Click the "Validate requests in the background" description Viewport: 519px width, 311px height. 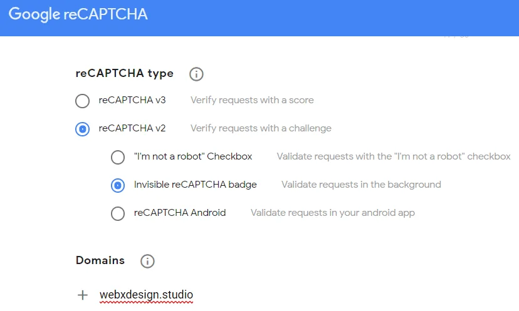[x=361, y=185]
